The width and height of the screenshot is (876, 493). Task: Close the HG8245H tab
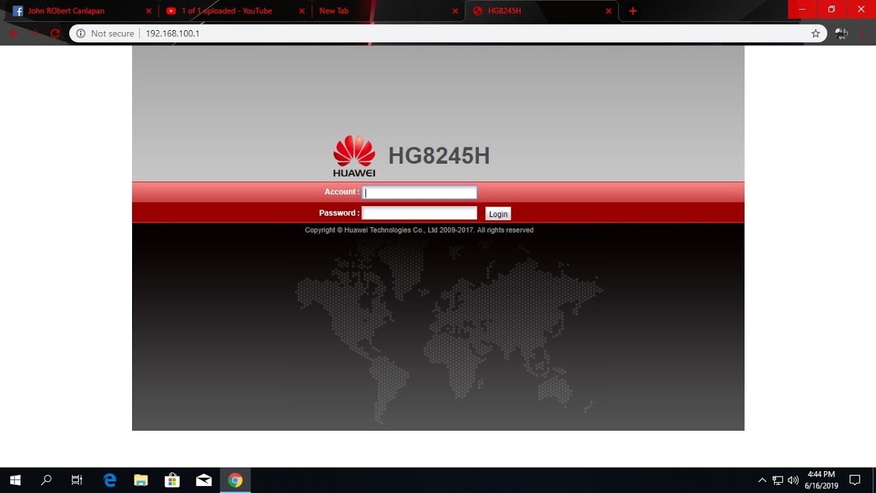point(608,11)
